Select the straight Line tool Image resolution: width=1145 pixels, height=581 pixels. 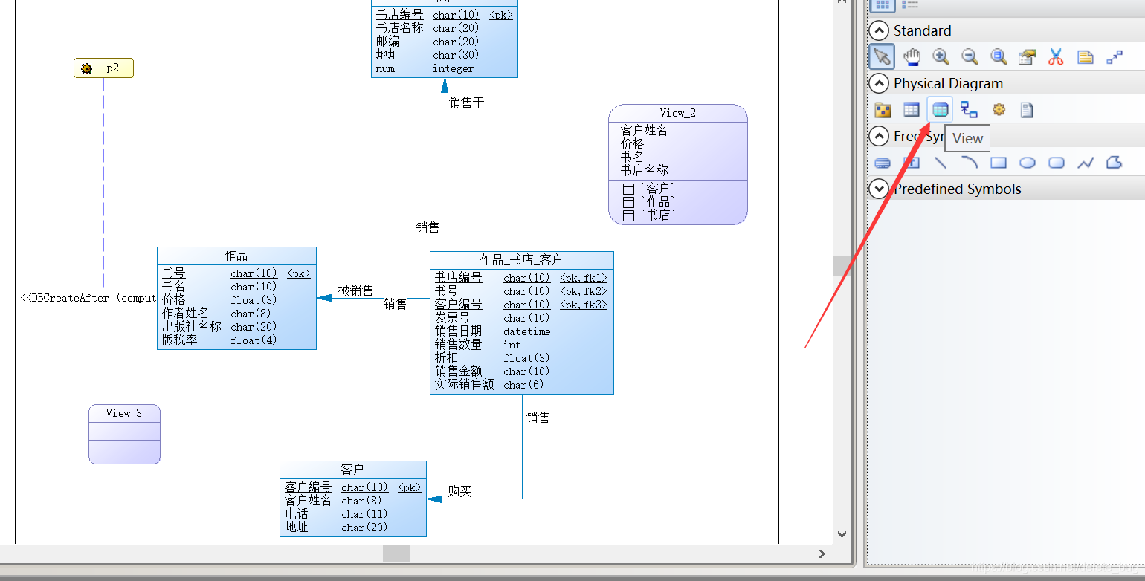[x=941, y=163]
